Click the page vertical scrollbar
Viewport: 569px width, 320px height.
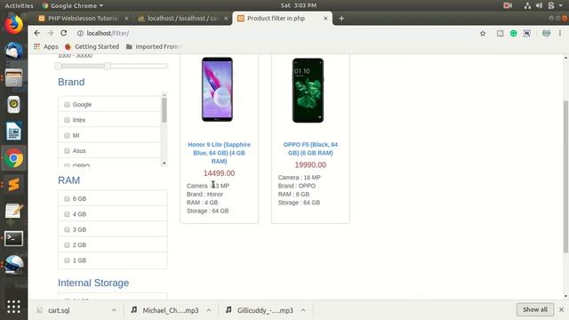565,176
